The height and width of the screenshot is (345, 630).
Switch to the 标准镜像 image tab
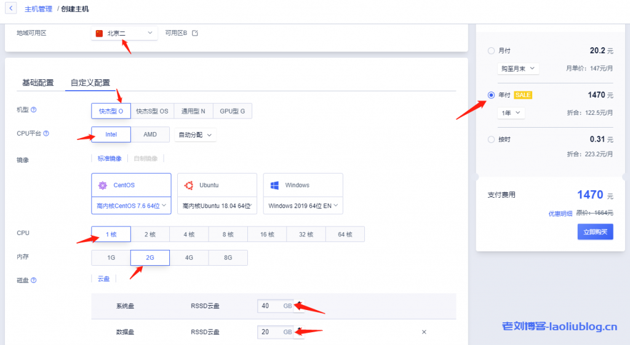click(110, 158)
